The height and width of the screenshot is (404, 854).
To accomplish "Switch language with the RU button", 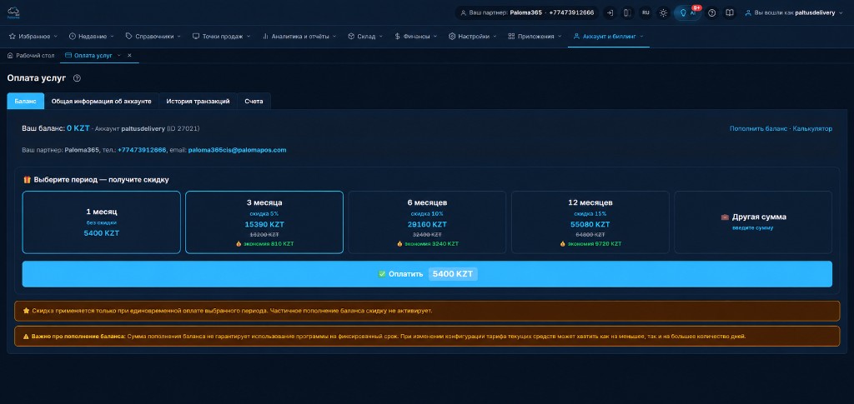I will click(646, 12).
